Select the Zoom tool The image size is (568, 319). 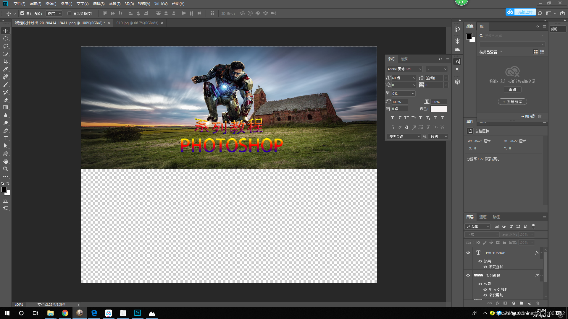click(x=6, y=169)
